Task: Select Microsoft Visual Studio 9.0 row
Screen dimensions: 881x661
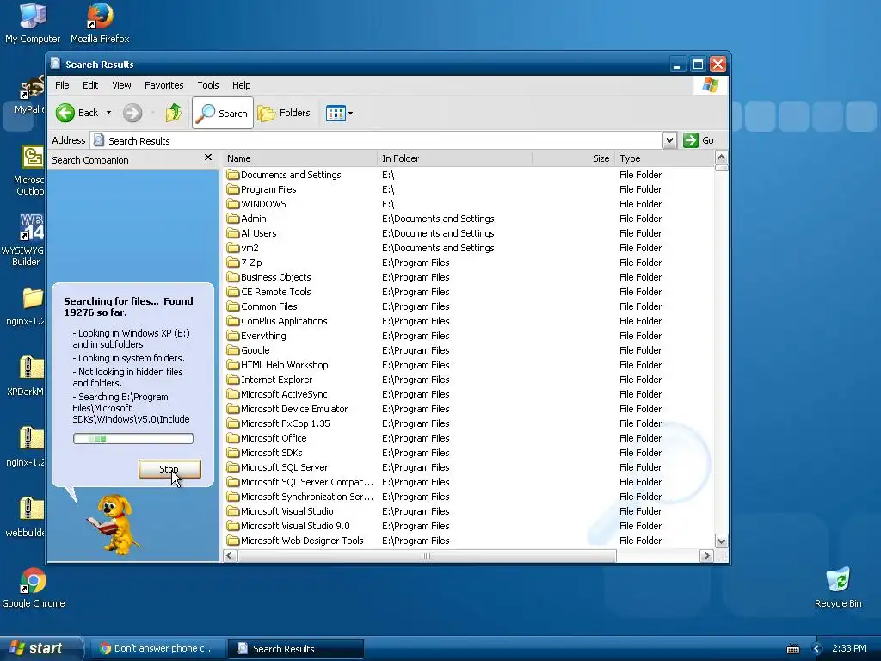Action: coord(469,526)
